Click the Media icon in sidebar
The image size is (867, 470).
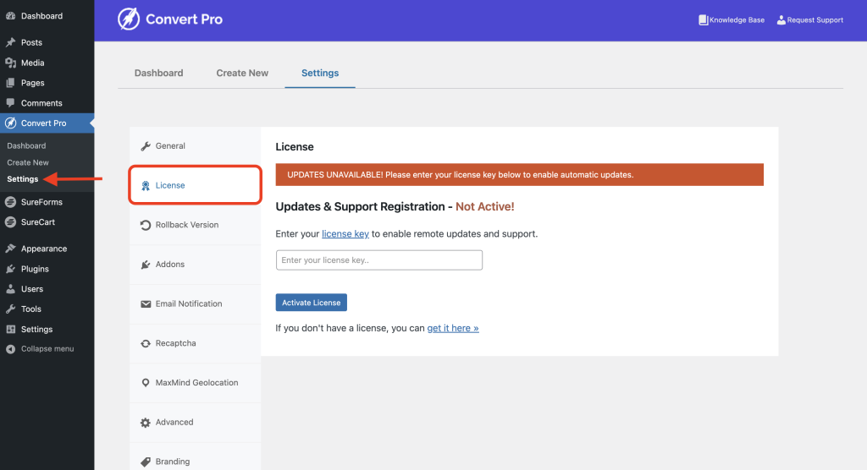(x=10, y=63)
